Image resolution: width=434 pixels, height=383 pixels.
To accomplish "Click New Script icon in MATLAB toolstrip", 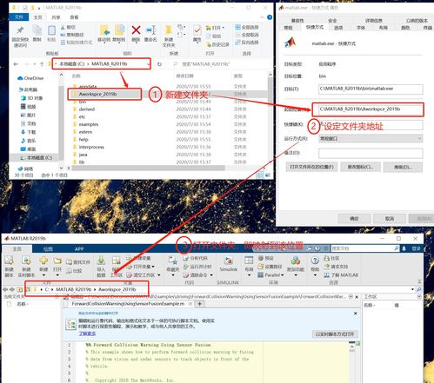I will coord(9,261).
